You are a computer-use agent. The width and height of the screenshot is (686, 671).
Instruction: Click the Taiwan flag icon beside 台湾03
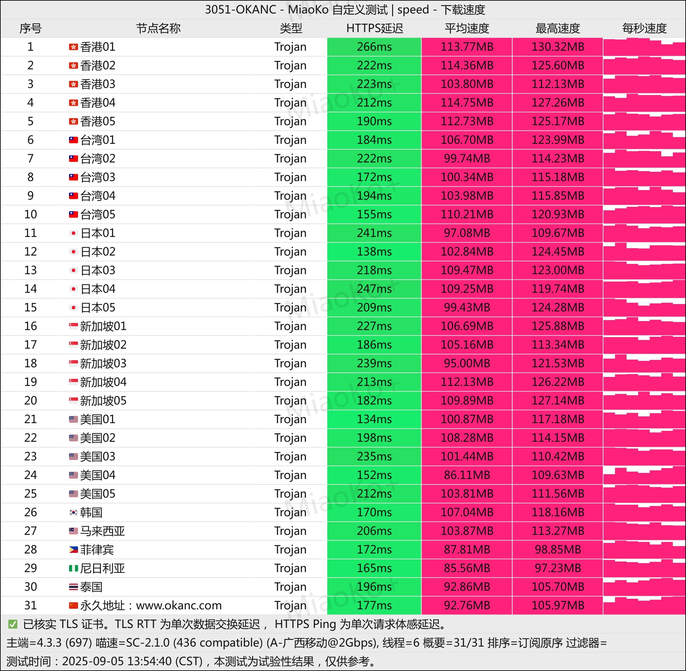pos(73,177)
